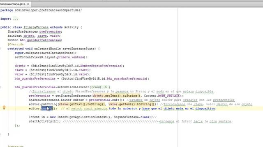This screenshot has height=147, width=263.
Task: Collapse the setOnClickListener lambda fold marker
Action: pyautogui.click(x=0, y=87)
